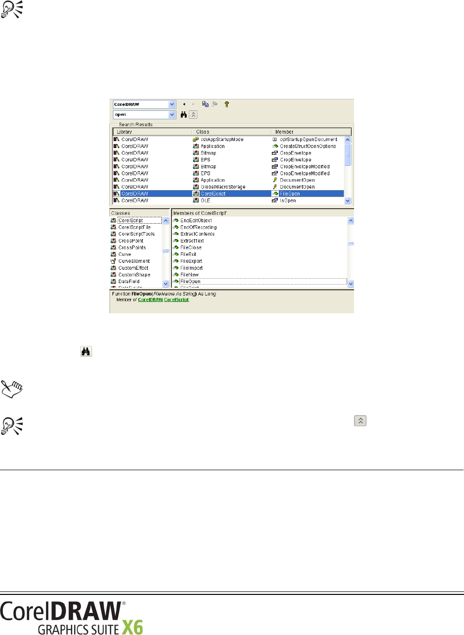
Task: Select FileOpen in the members list
Action: pos(190,281)
